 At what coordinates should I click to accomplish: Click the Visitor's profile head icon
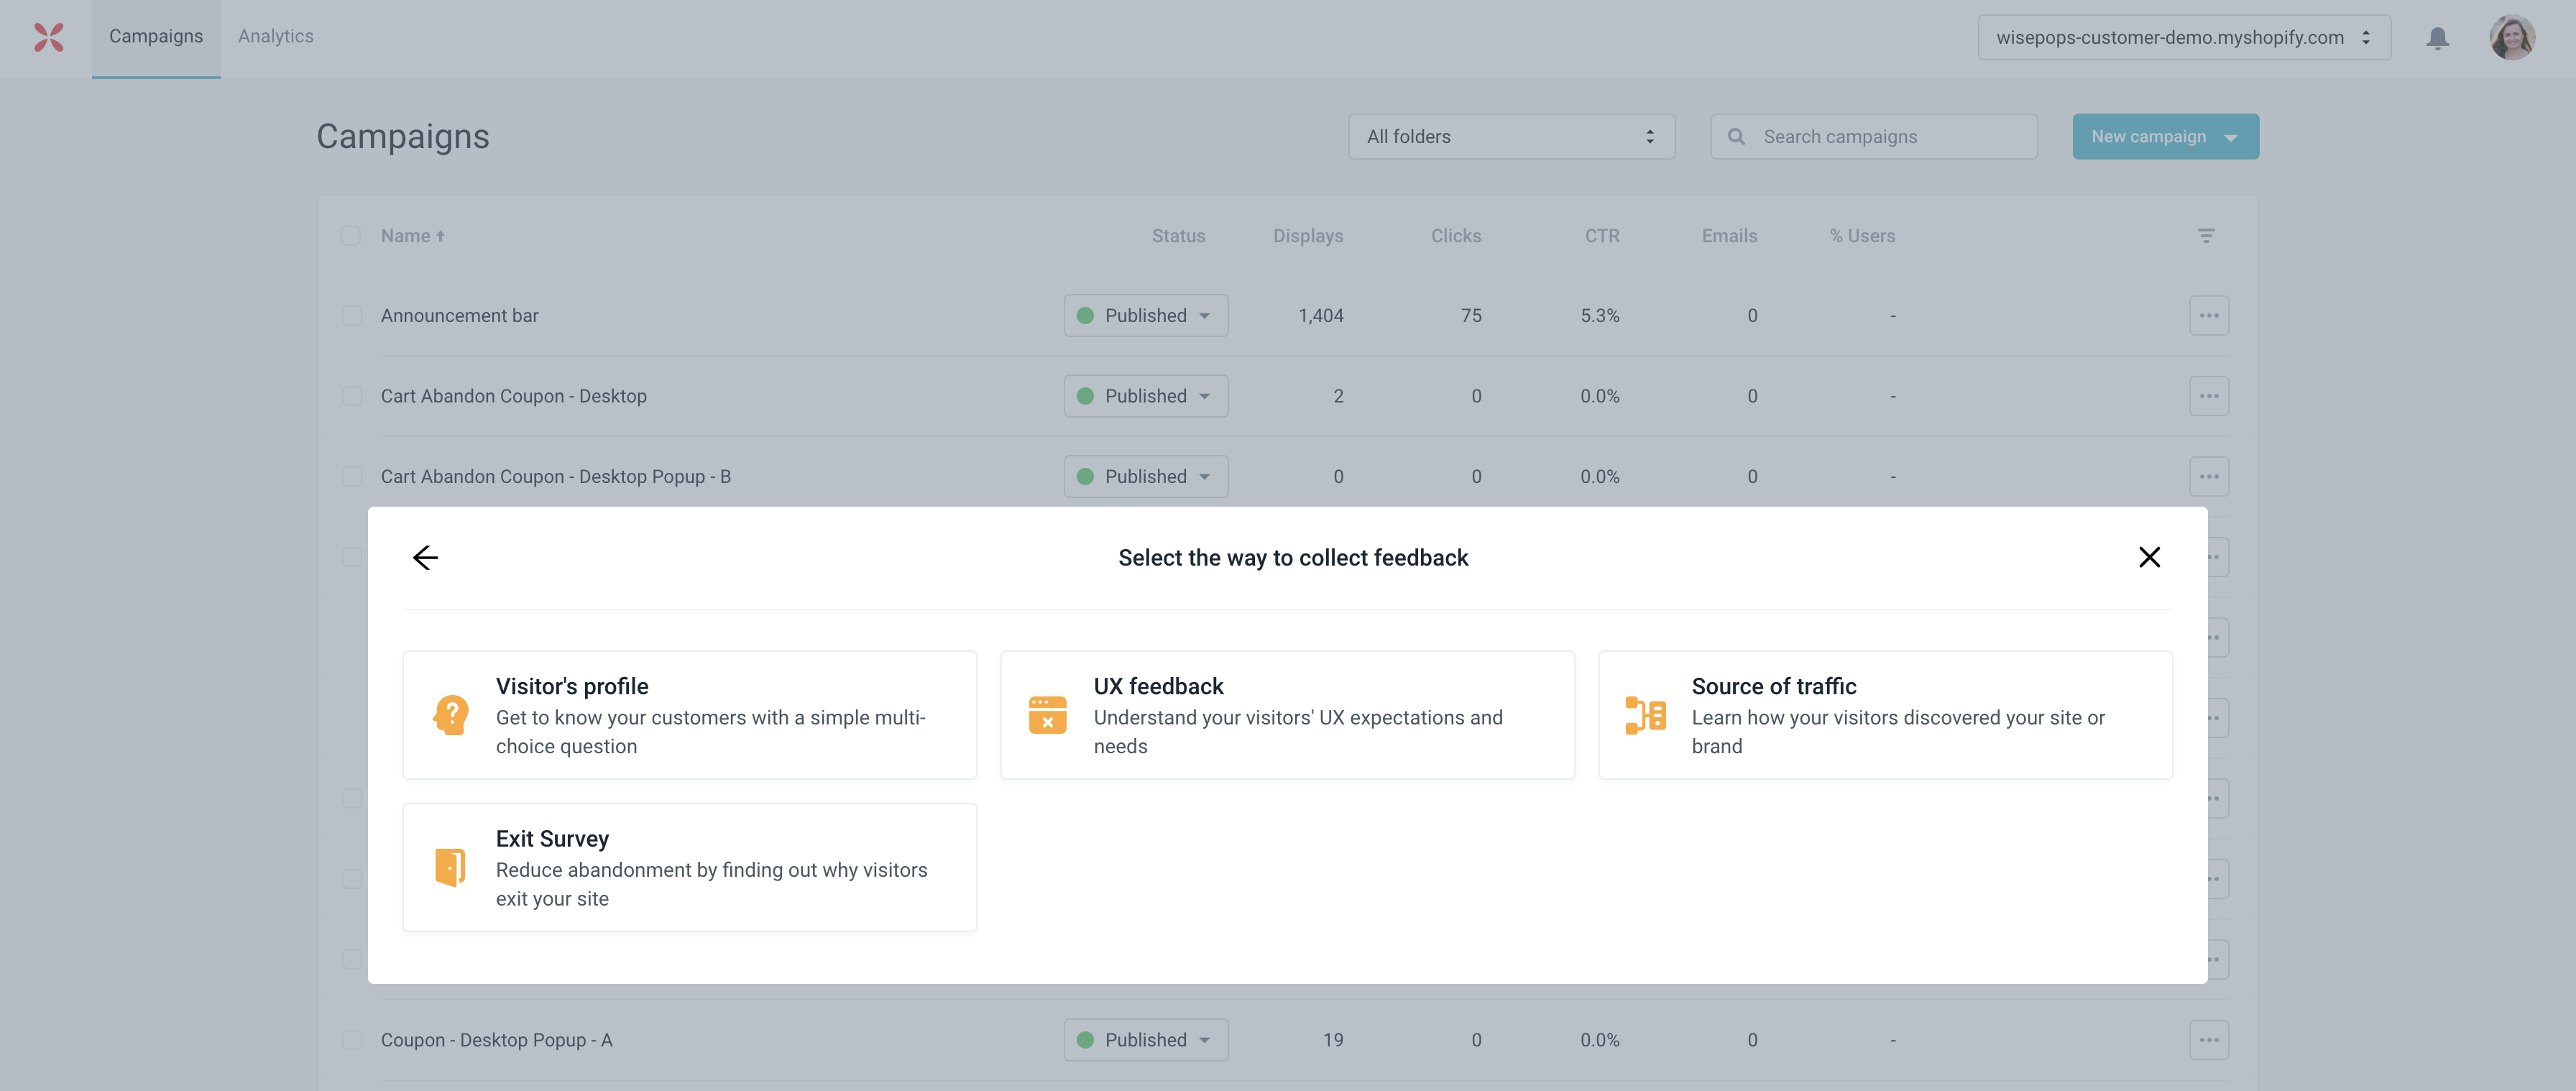click(x=450, y=715)
